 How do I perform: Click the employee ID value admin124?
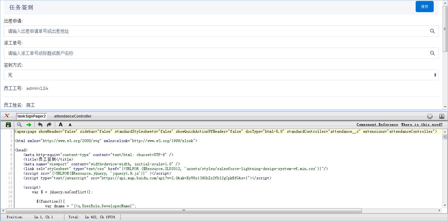click(x=37, y=88)
